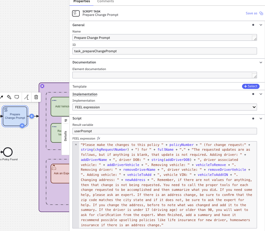Select the delete trash icon to remove element

pyautogui.click(x=36, y=97)
